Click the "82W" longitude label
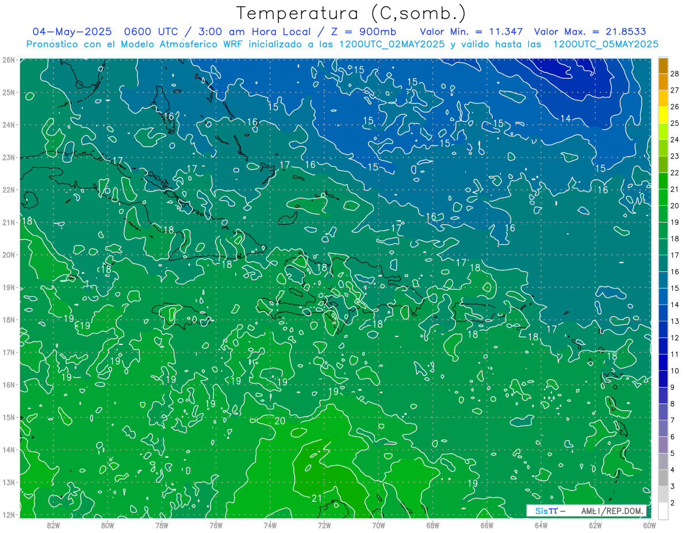The height and width of the screenshot is (533, 690). pos(53,524)
